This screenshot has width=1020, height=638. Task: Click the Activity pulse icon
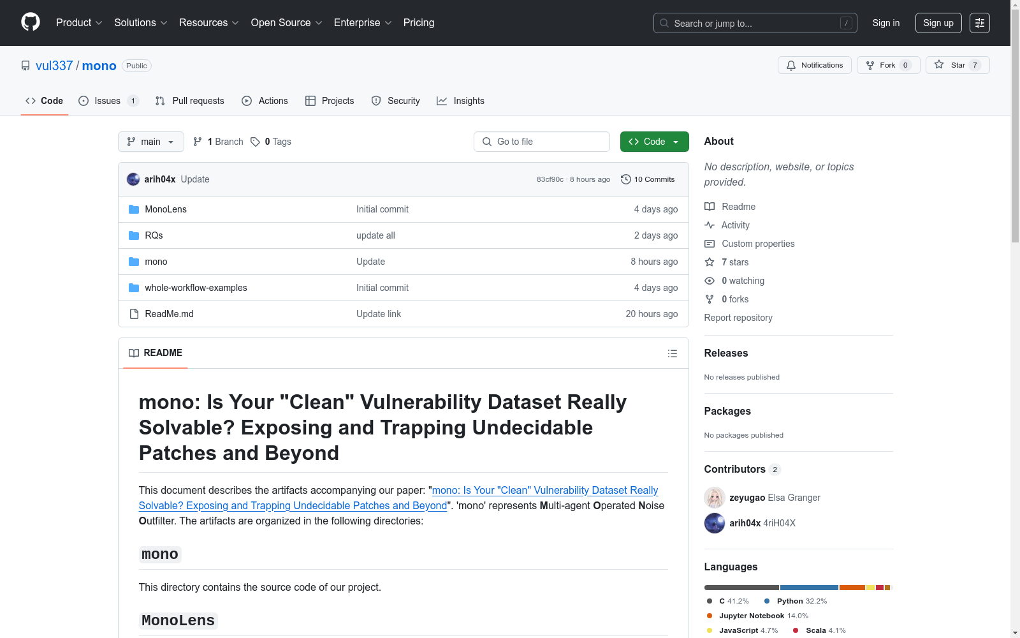point(710,225)
